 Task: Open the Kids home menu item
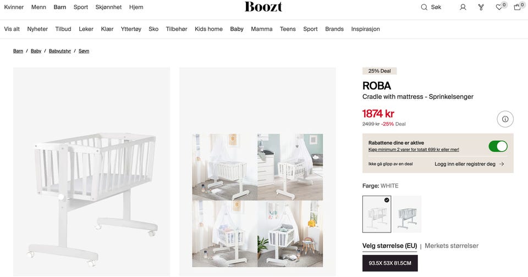tap(208, 29)
